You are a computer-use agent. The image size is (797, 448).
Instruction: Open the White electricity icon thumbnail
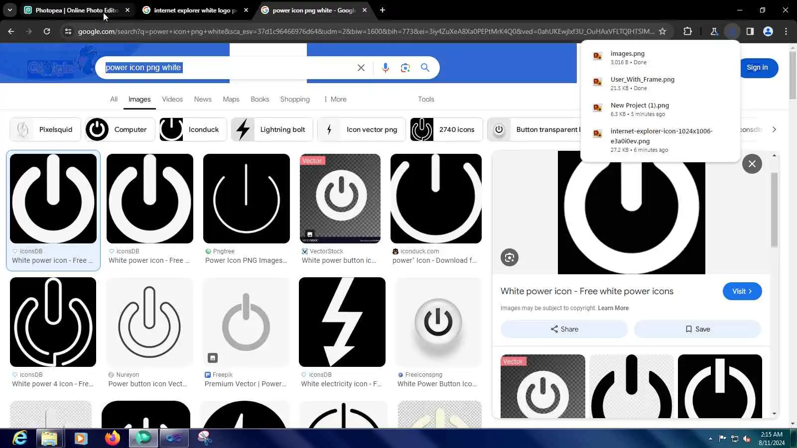click(x=342, y=322)
